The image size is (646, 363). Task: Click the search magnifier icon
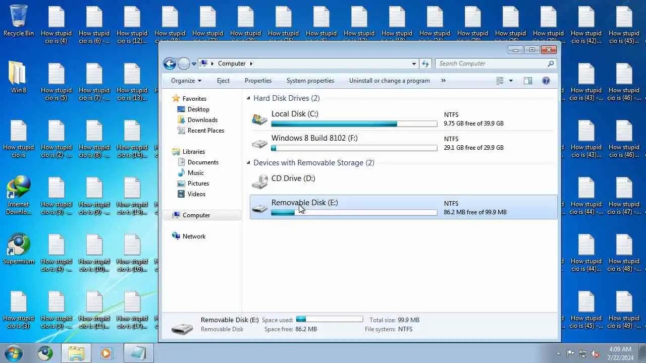(551, 64)
